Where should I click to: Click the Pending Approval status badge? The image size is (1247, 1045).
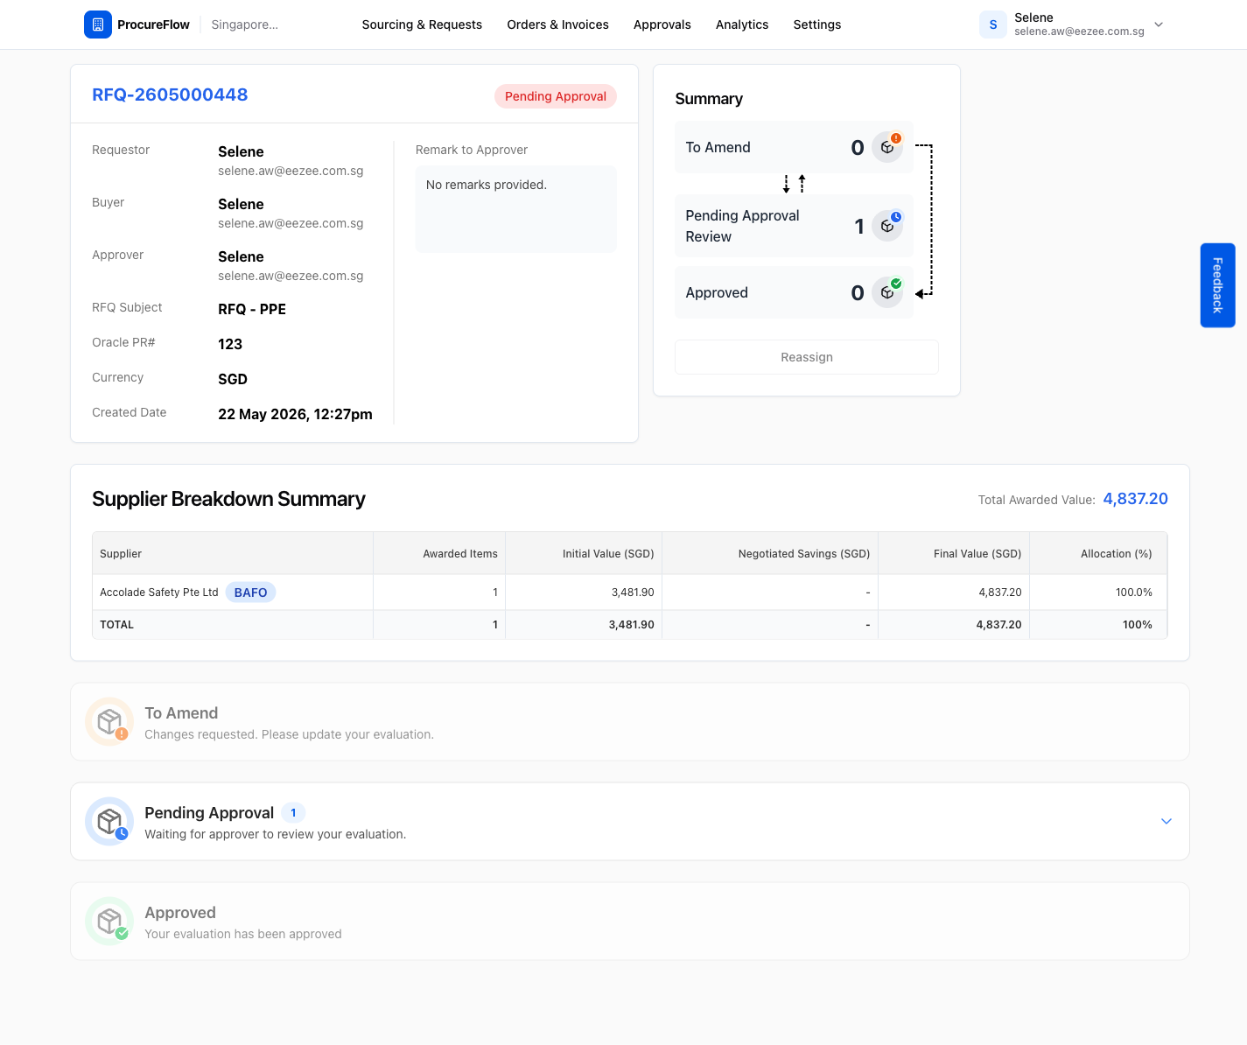coord(556,96)
